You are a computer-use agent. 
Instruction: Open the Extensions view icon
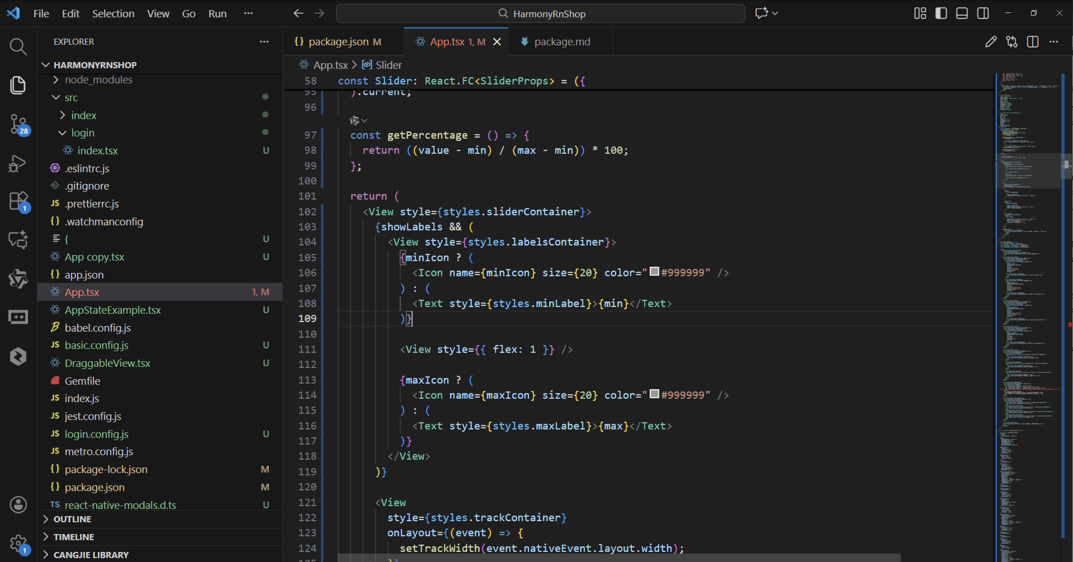pos(18,201)
